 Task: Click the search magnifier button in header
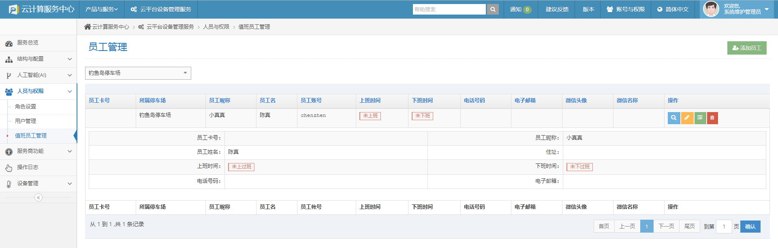[x=493, y=9]
